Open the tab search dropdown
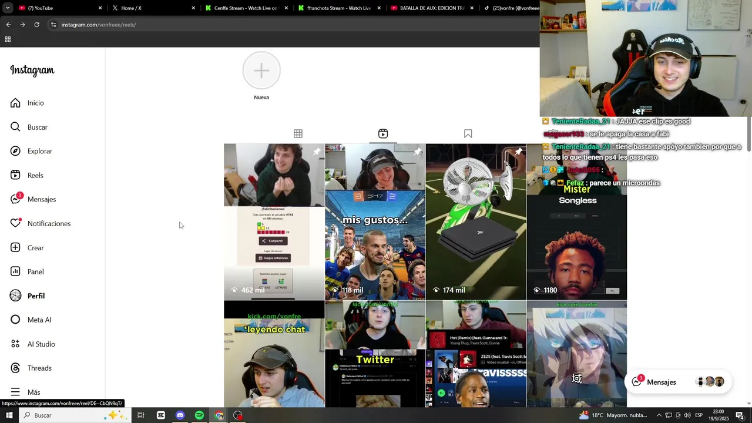The width and height of the screenshot is (752, 423). (8, 8)
